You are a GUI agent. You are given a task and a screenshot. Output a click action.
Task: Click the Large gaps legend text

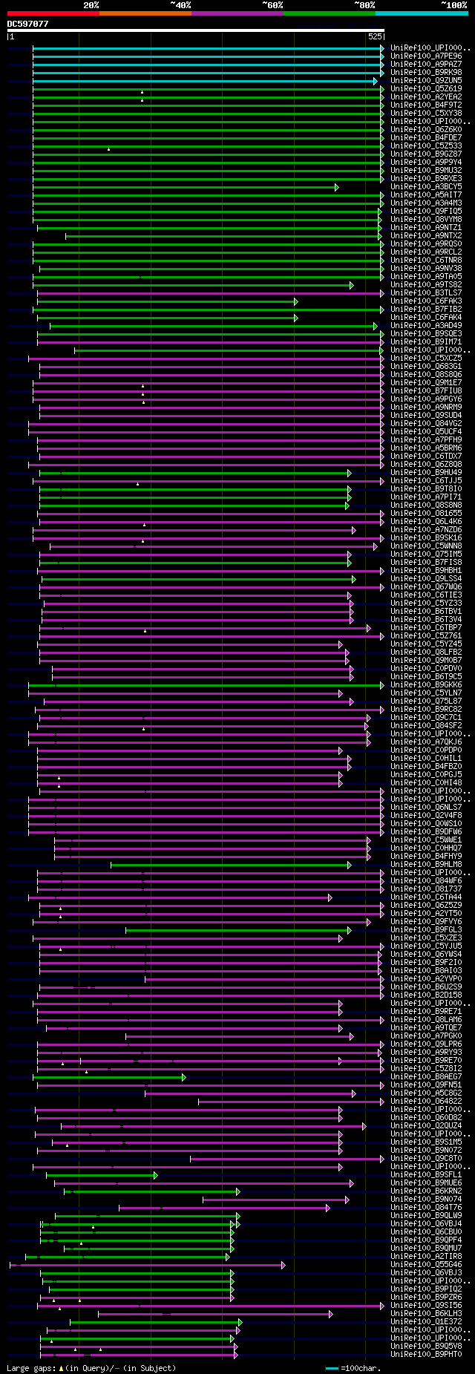[91, 1368]
